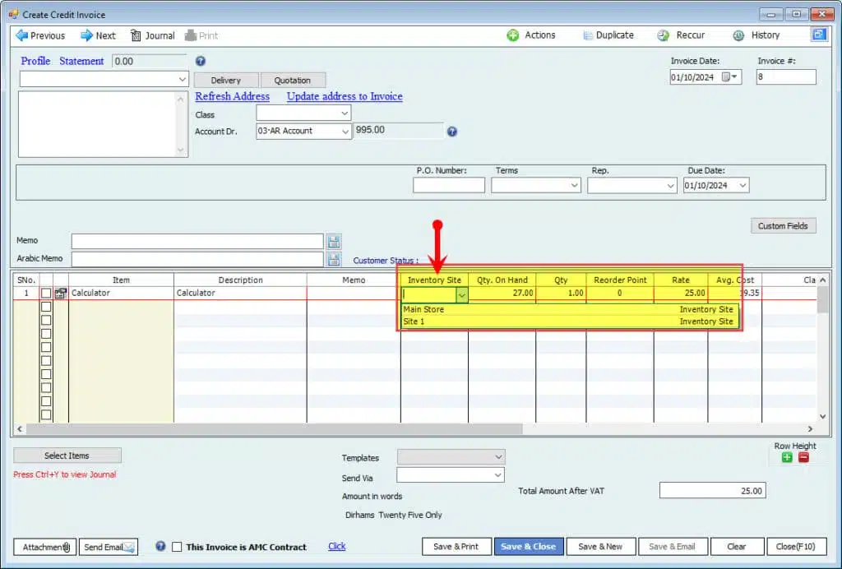Increase row height with green plus
The width and height of the screenshot is (842, 569).
coord(787,458)
